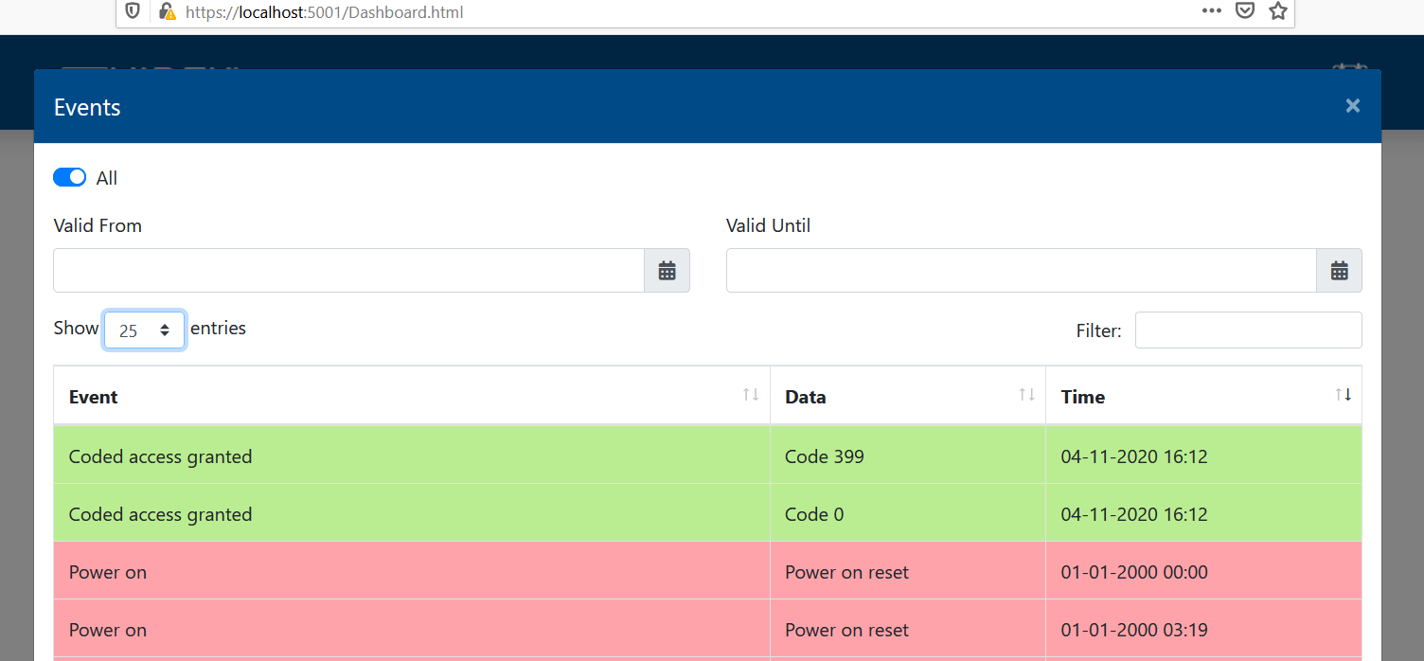This screenshot has width=1424, height=661.
Task: Sort table by Event column
Action: (412, 396)
